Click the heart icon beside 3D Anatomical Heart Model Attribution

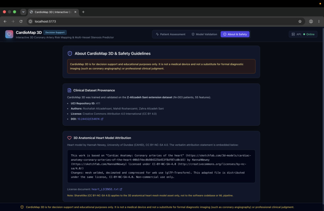70,138
